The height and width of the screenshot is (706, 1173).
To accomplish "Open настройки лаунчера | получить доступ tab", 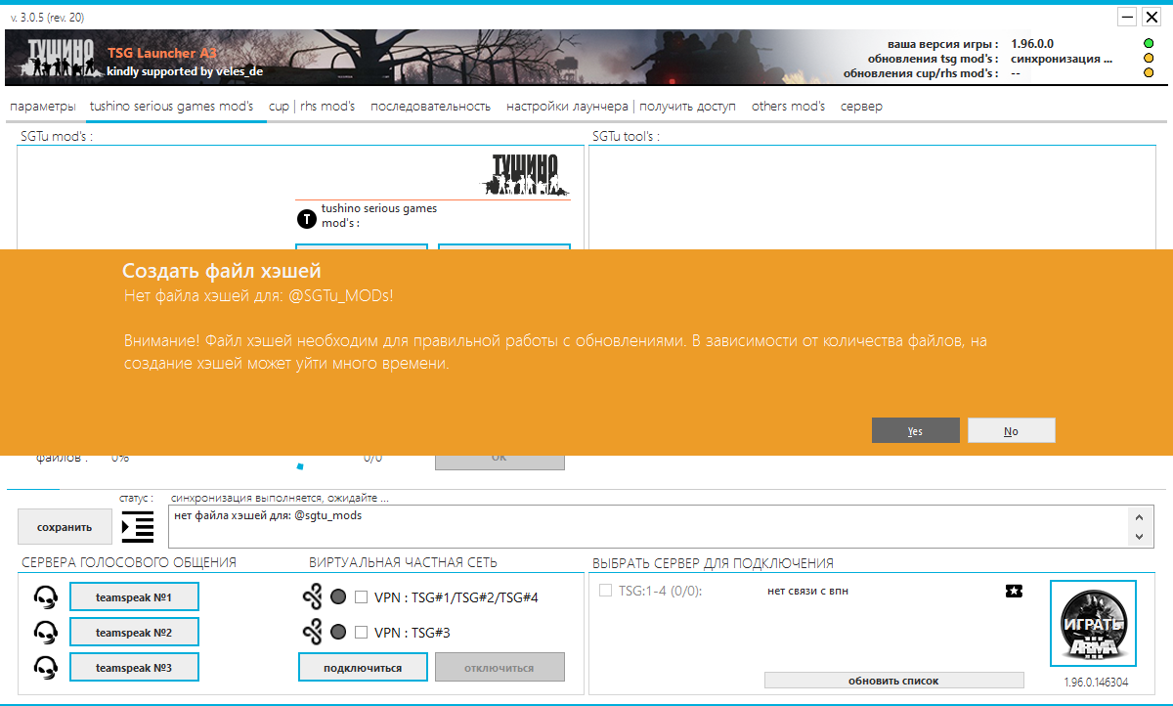I will pyautogui.click(x=621, y=107).
